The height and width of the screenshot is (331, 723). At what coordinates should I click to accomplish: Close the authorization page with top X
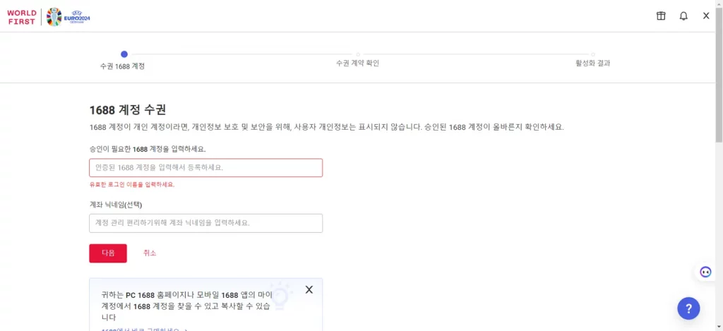(706, 16)
